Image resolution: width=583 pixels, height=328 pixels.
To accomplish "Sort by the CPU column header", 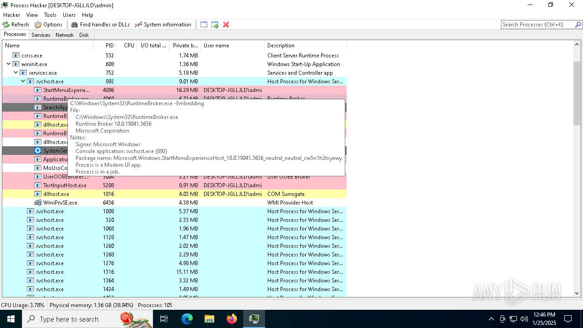I will coord(127,46).
